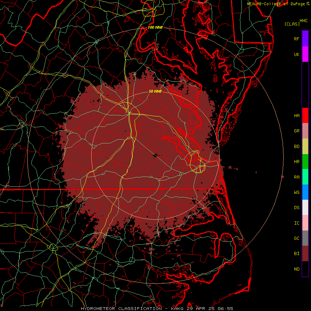Click the RF purple legend swatch
The width and height of the screenshot is (311, 311).
point(305,39)
